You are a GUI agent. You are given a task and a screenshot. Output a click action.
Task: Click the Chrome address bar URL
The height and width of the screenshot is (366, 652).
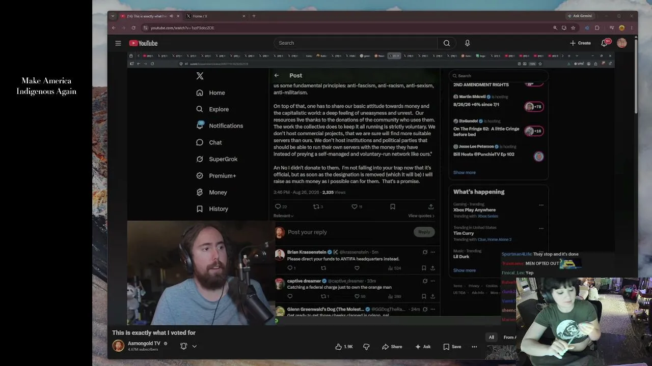coord(182,28)
